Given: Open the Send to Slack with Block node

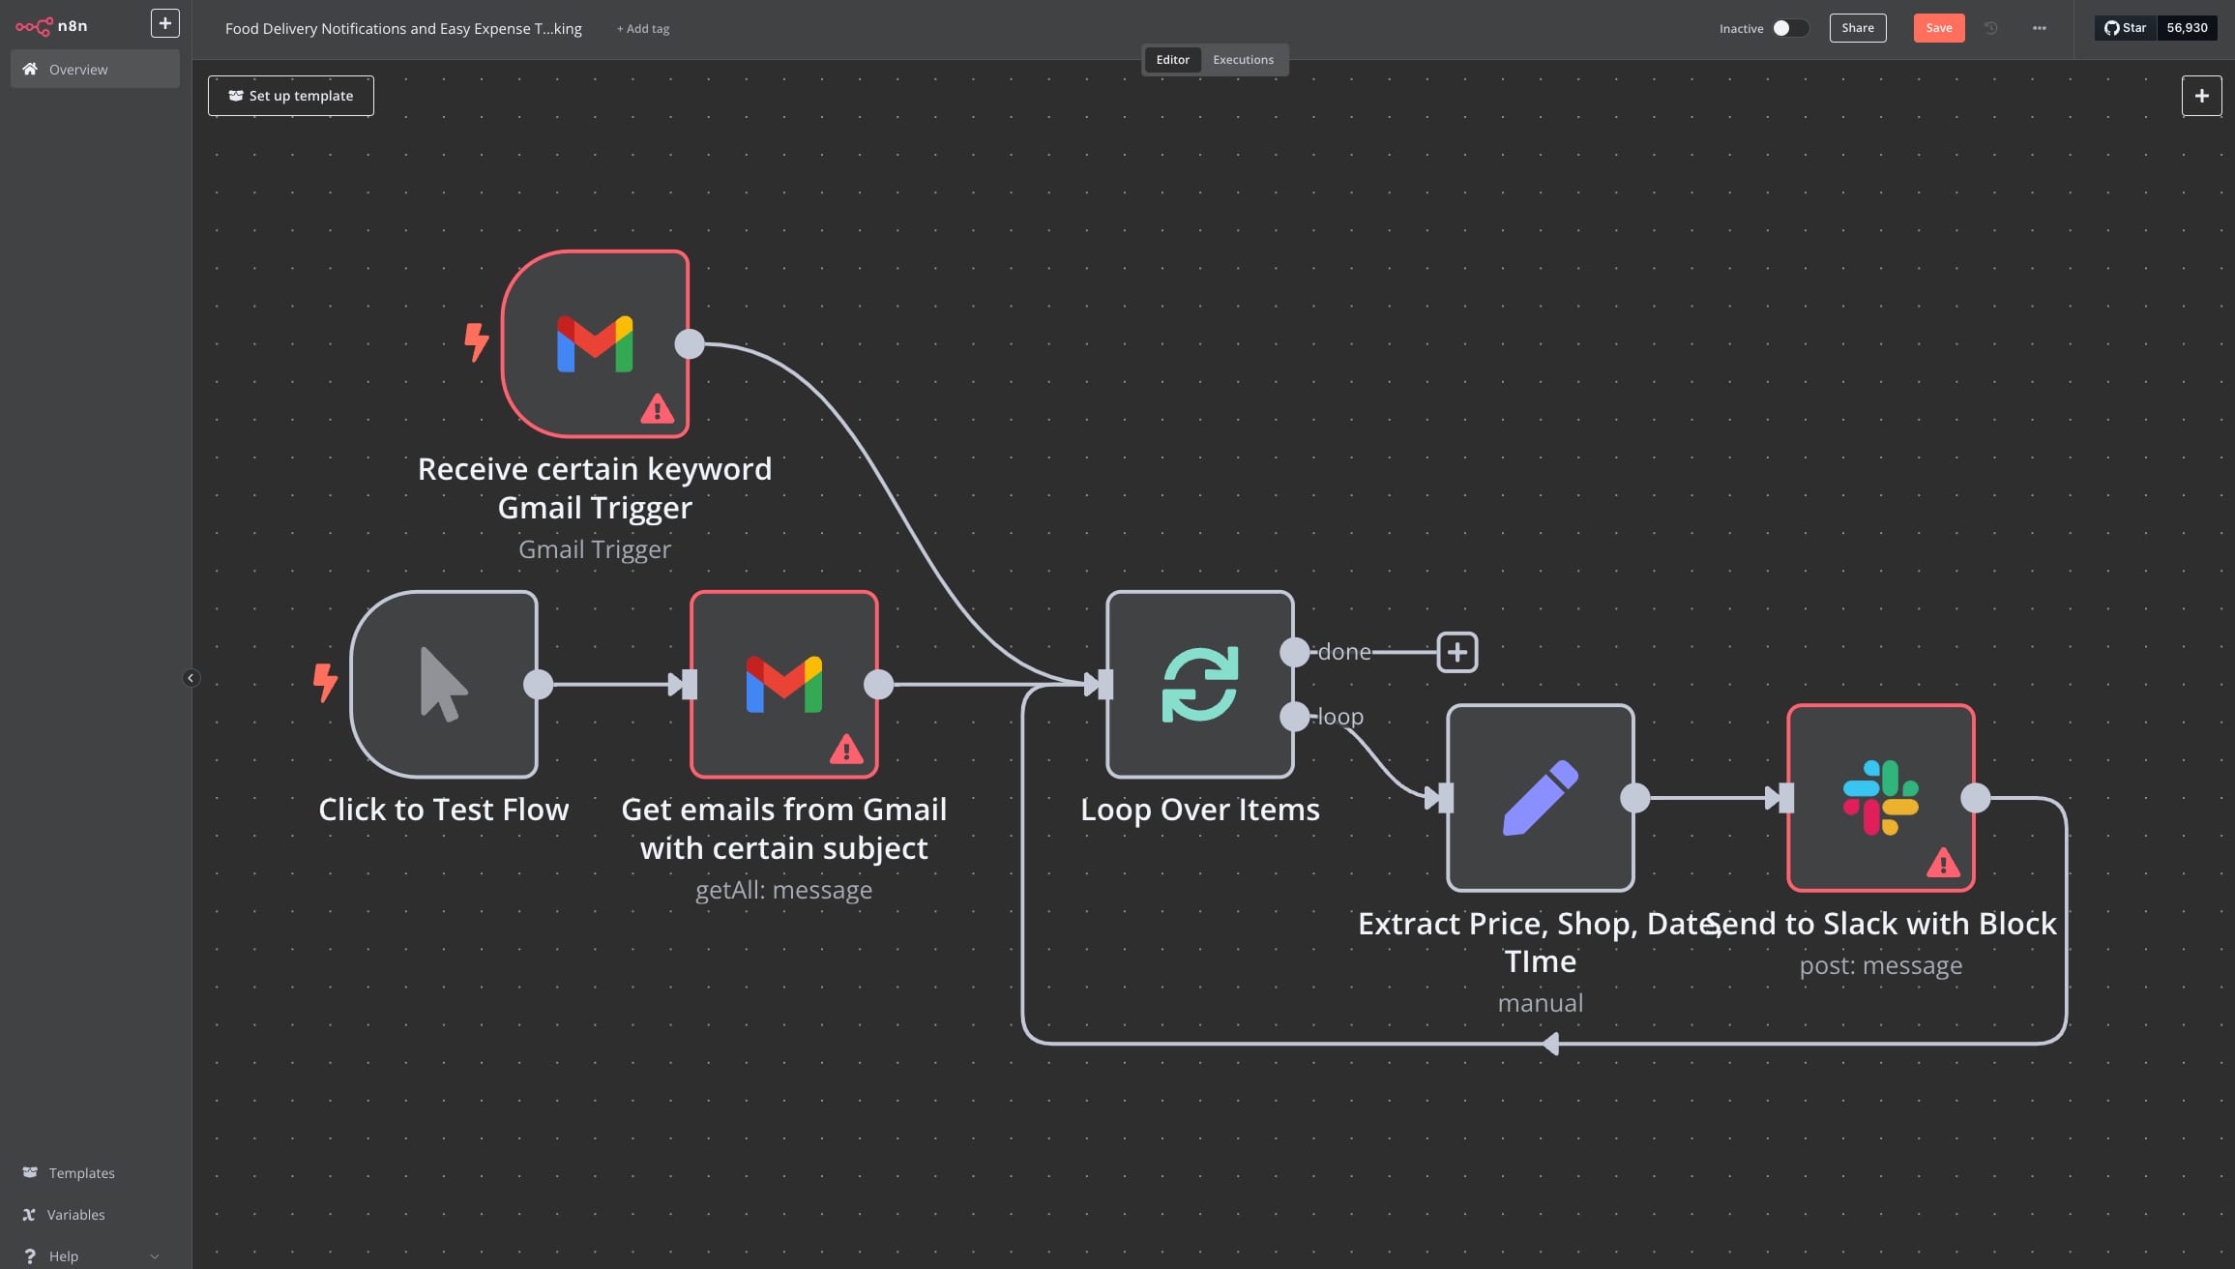Looking at the screenshot, I should click(1879, 798).
